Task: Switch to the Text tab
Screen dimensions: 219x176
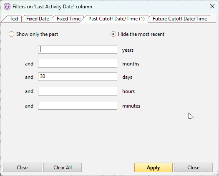Action: 13,19
